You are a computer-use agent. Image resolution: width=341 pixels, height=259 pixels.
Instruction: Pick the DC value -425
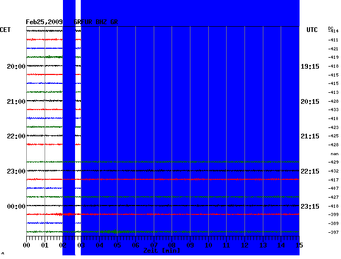point(333,136)
